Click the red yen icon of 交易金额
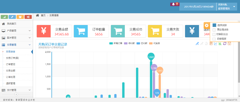 [44, 31]
